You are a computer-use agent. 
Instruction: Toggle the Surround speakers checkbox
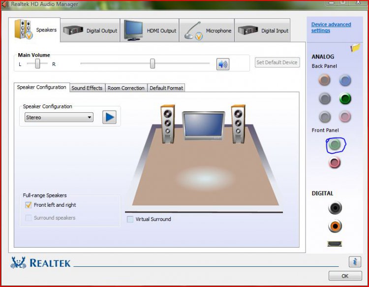[x=28, y=218]
